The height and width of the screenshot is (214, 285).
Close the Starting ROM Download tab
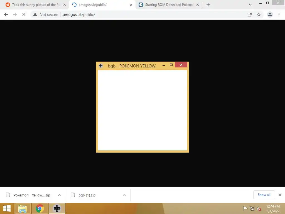(198, 5)
